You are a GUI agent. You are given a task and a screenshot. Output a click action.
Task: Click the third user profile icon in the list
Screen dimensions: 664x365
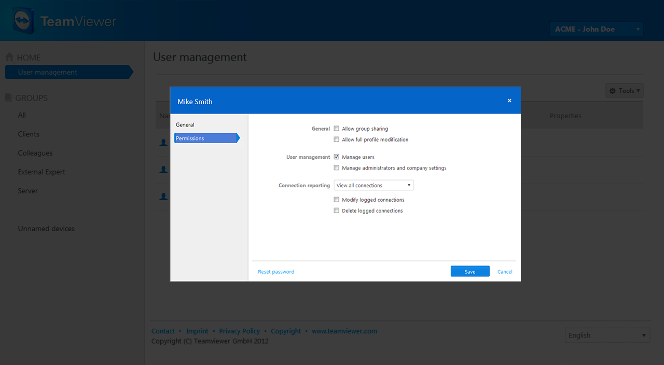coord(163,196)
